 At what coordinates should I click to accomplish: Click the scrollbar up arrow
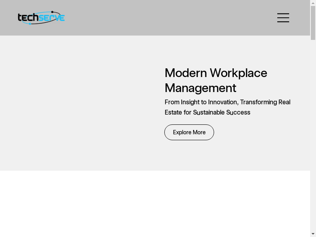pyautogui.click(x=313, y=3)
